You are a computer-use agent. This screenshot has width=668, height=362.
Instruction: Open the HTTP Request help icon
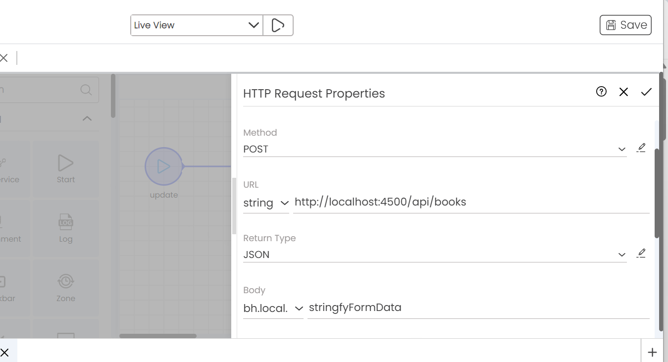point(601,92)
